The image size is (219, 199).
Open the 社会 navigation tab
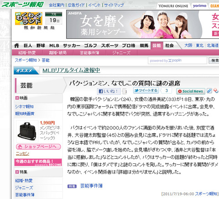tap(169, 45)
